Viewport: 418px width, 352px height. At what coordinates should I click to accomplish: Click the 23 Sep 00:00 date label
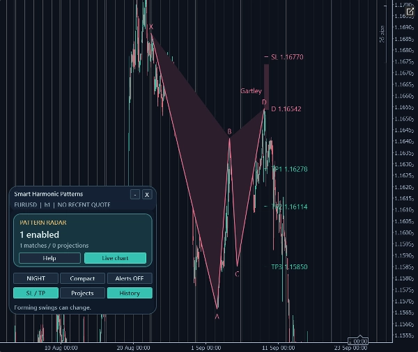tap(350, 348)
